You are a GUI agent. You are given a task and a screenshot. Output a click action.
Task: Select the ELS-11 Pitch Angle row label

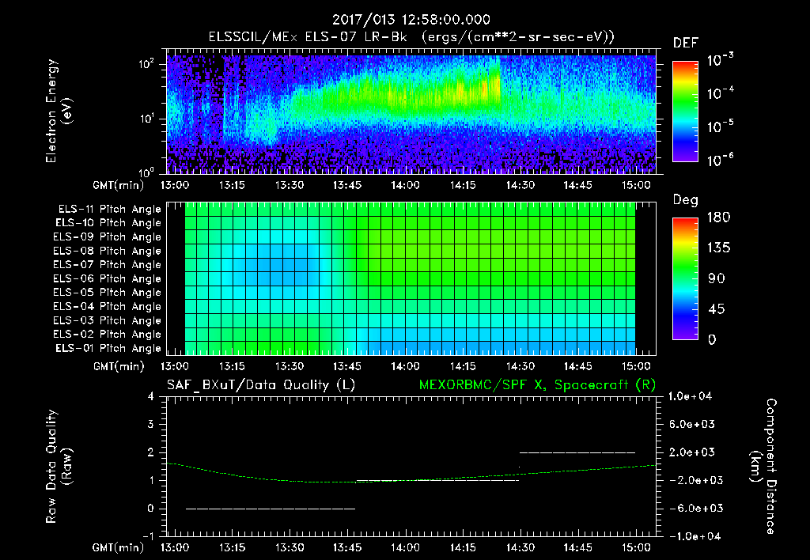[x=109, y=210]
